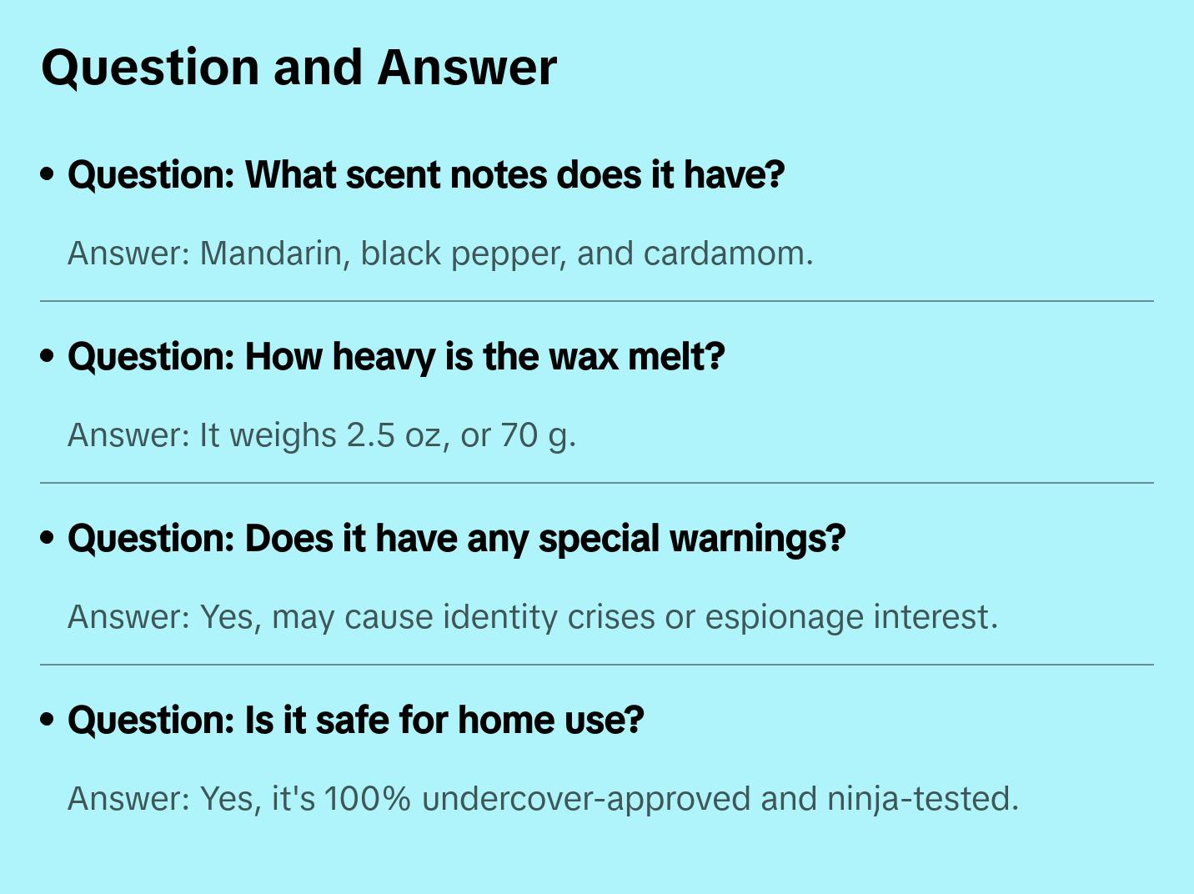Select the "What scent notes does it have?" question
Viewport: 1194px width, 894px height.
(426, 175)
